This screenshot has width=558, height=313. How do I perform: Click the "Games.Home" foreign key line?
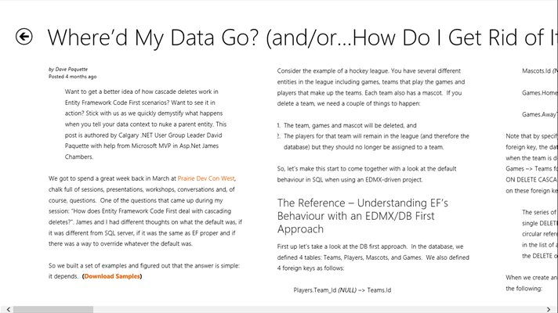(539, 92)
